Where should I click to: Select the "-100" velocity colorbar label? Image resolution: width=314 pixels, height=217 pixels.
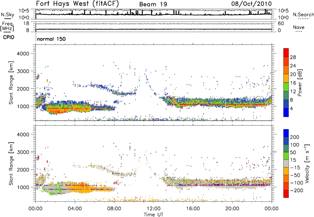coord(297,183)
